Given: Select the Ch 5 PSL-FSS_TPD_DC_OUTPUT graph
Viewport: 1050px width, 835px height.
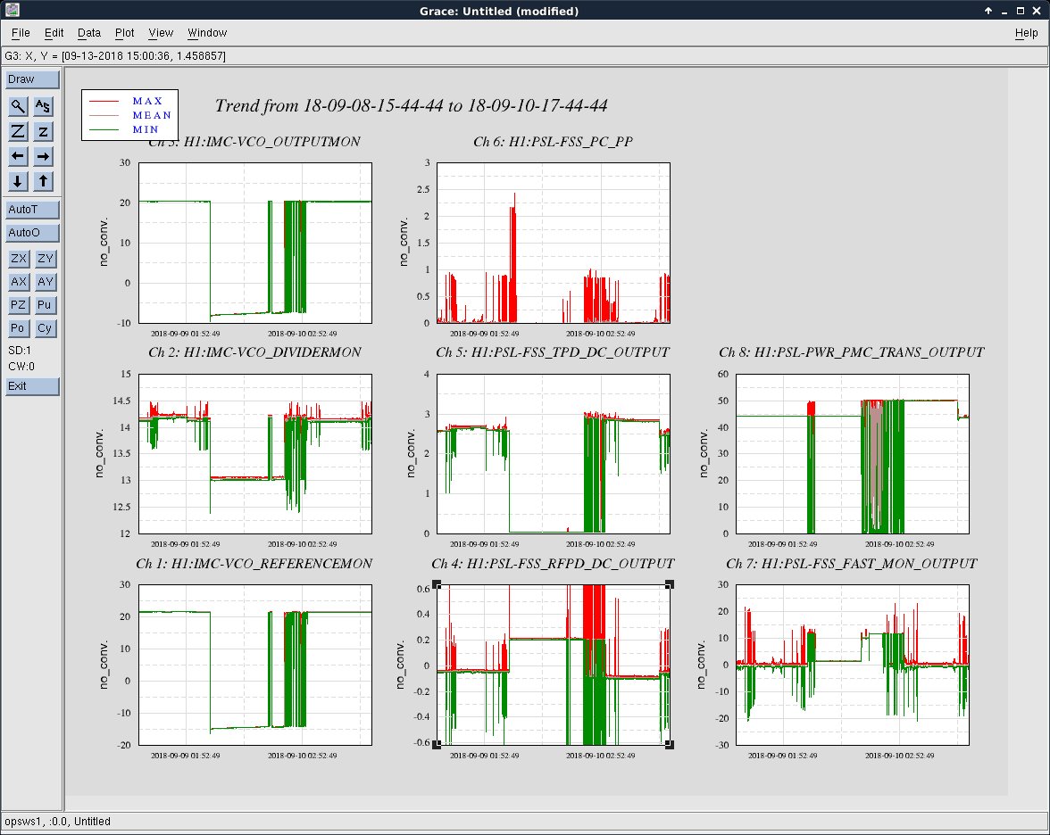Looking at the screenshot, I should 554,453.
